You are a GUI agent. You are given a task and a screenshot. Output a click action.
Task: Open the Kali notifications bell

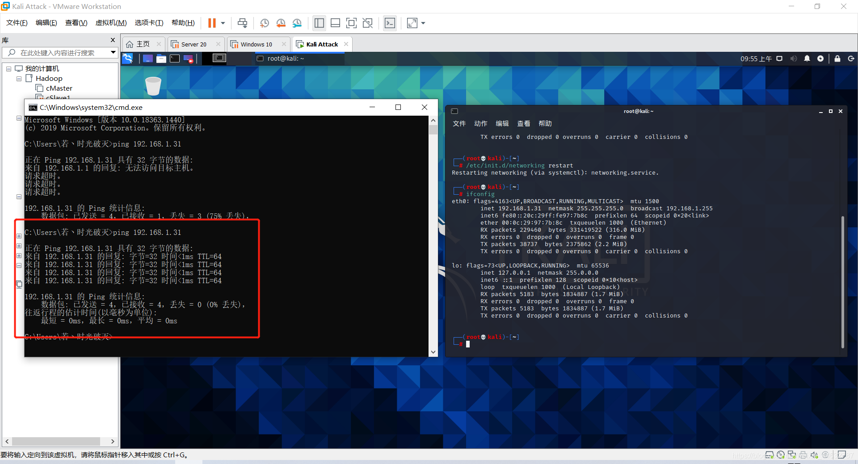(x=807, y=59)
